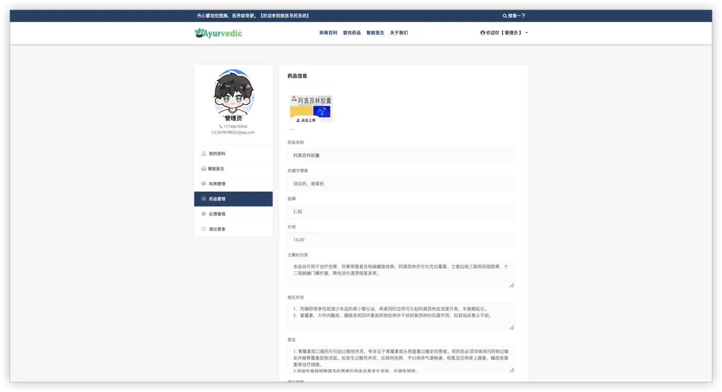
Task: Click the 相互作用 field label
Action: (x=296, y=298)
